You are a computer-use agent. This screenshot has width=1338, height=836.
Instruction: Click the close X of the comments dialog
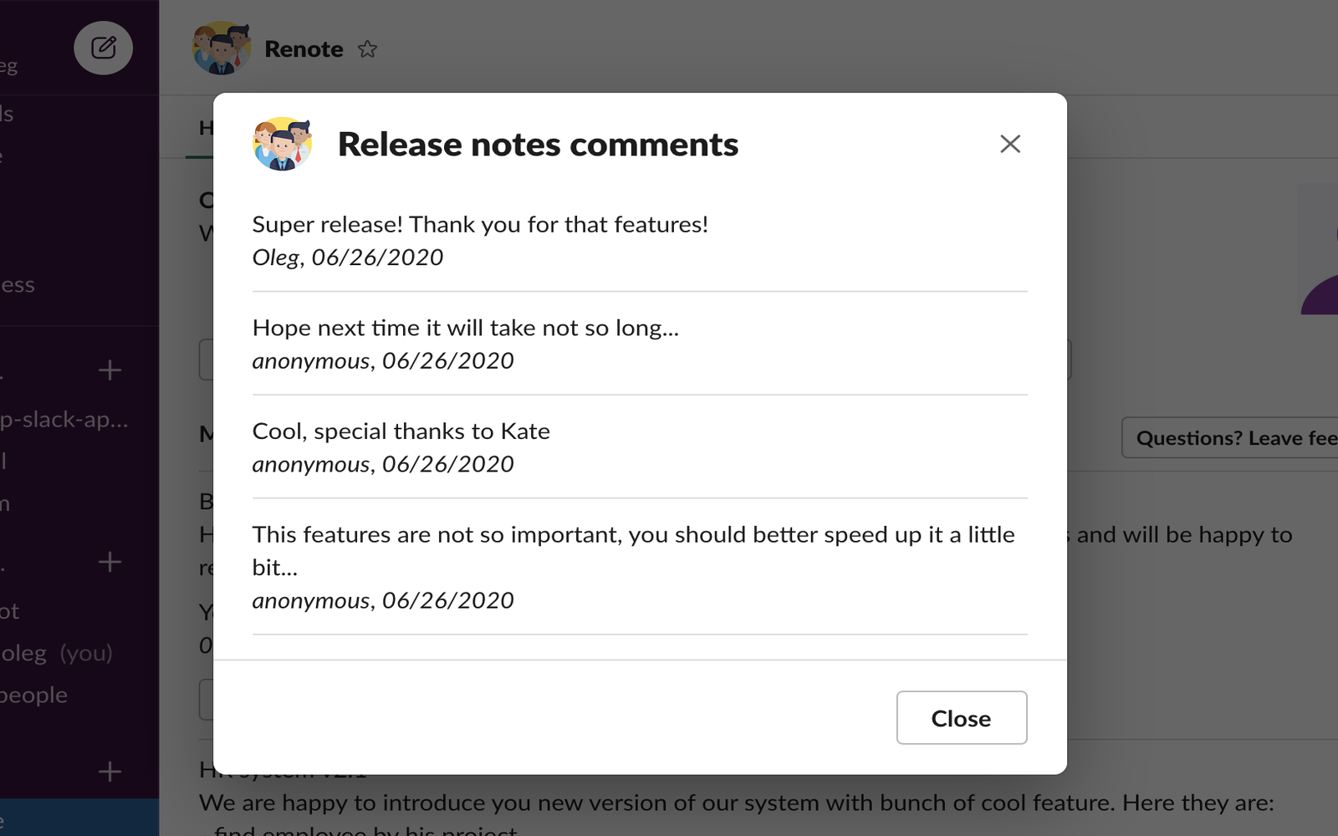click(x=1010, y=144)
